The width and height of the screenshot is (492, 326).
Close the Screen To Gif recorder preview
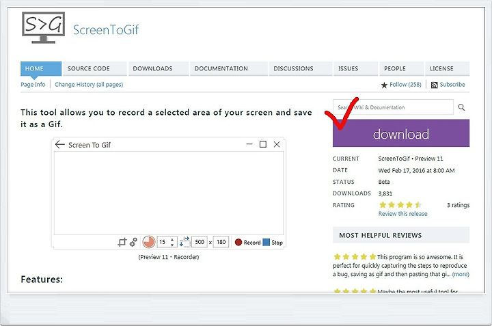coord(277,144)
